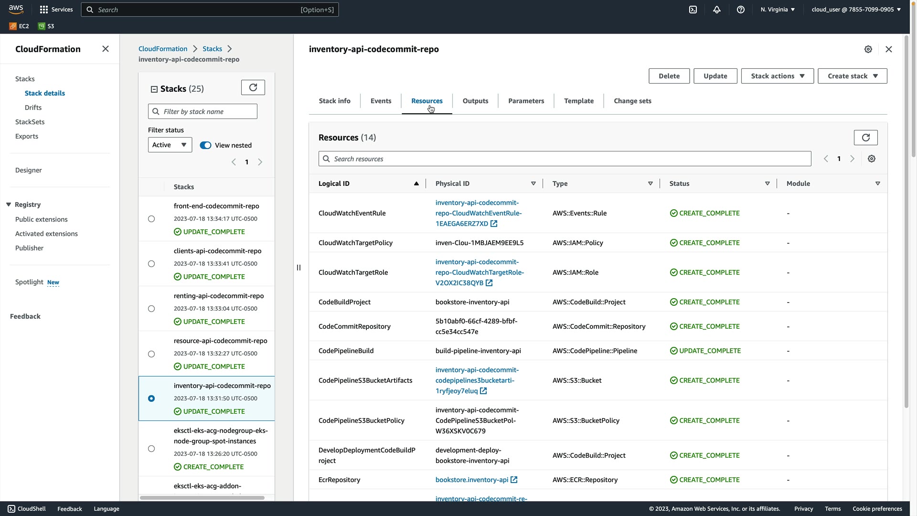Expand the Stack actions dropdown

point(777,76)
